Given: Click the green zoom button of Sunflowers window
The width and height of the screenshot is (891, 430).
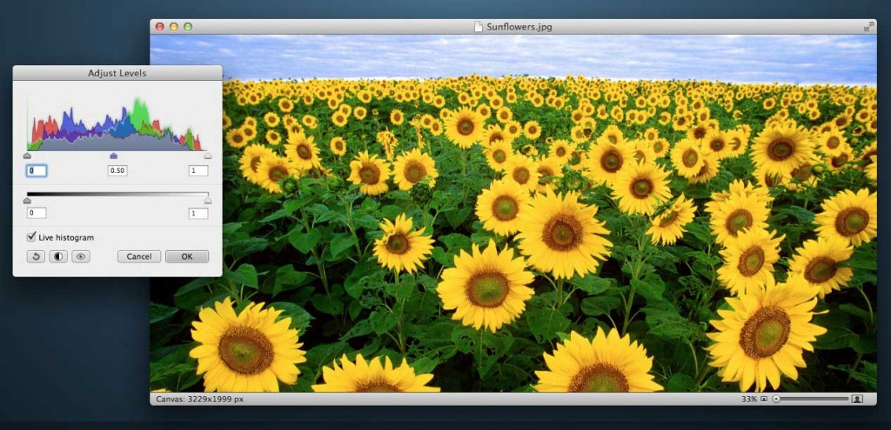Looking at the screenshot, I should tap(188, 27).
